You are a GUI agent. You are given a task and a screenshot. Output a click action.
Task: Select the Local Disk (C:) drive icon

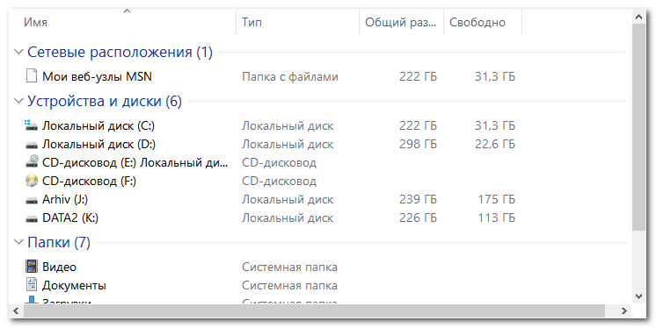pos(32,125)
